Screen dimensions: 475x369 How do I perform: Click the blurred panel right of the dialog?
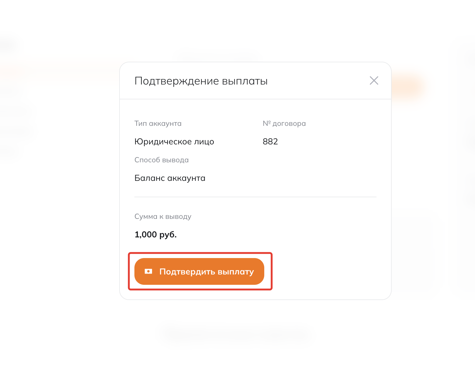pyautogui.click(x=414, y=249)
